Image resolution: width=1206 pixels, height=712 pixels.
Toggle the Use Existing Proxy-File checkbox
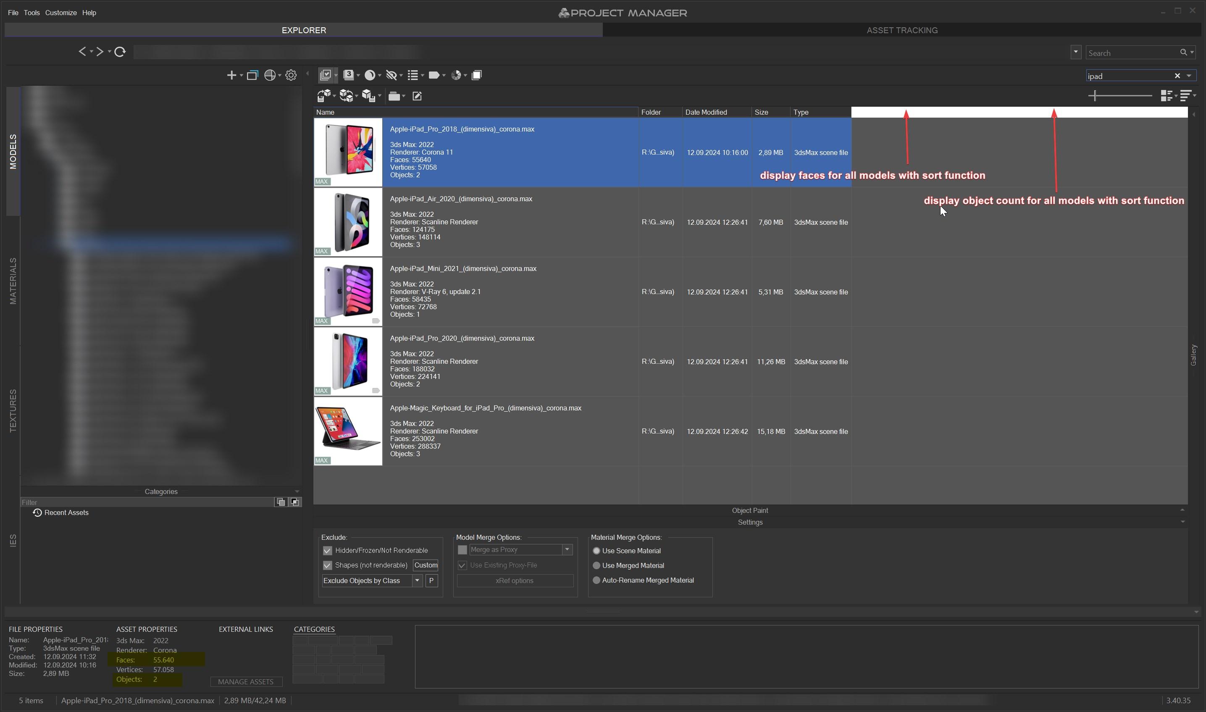(462, 565)
